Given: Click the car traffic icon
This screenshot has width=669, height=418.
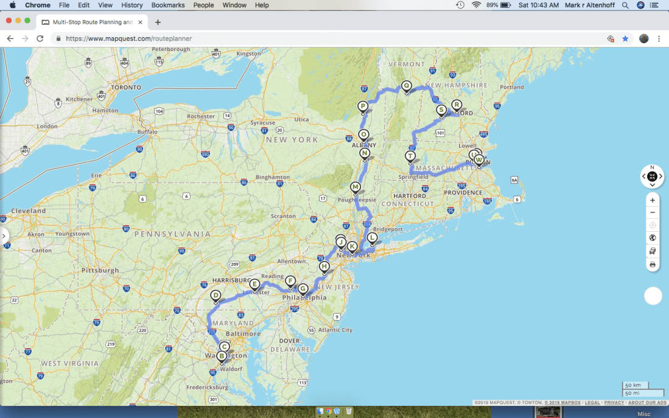Looking at the screenshot, I should pyautogui.click(x=653, y=251).
